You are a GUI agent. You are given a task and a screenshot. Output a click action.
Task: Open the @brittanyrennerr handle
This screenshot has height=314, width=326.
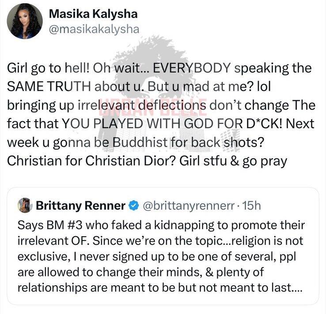pos(189,206)
